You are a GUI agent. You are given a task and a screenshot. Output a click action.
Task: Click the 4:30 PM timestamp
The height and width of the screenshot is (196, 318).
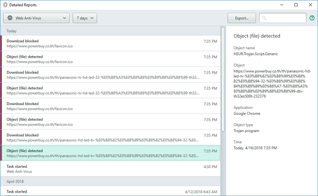pos(210,167)
